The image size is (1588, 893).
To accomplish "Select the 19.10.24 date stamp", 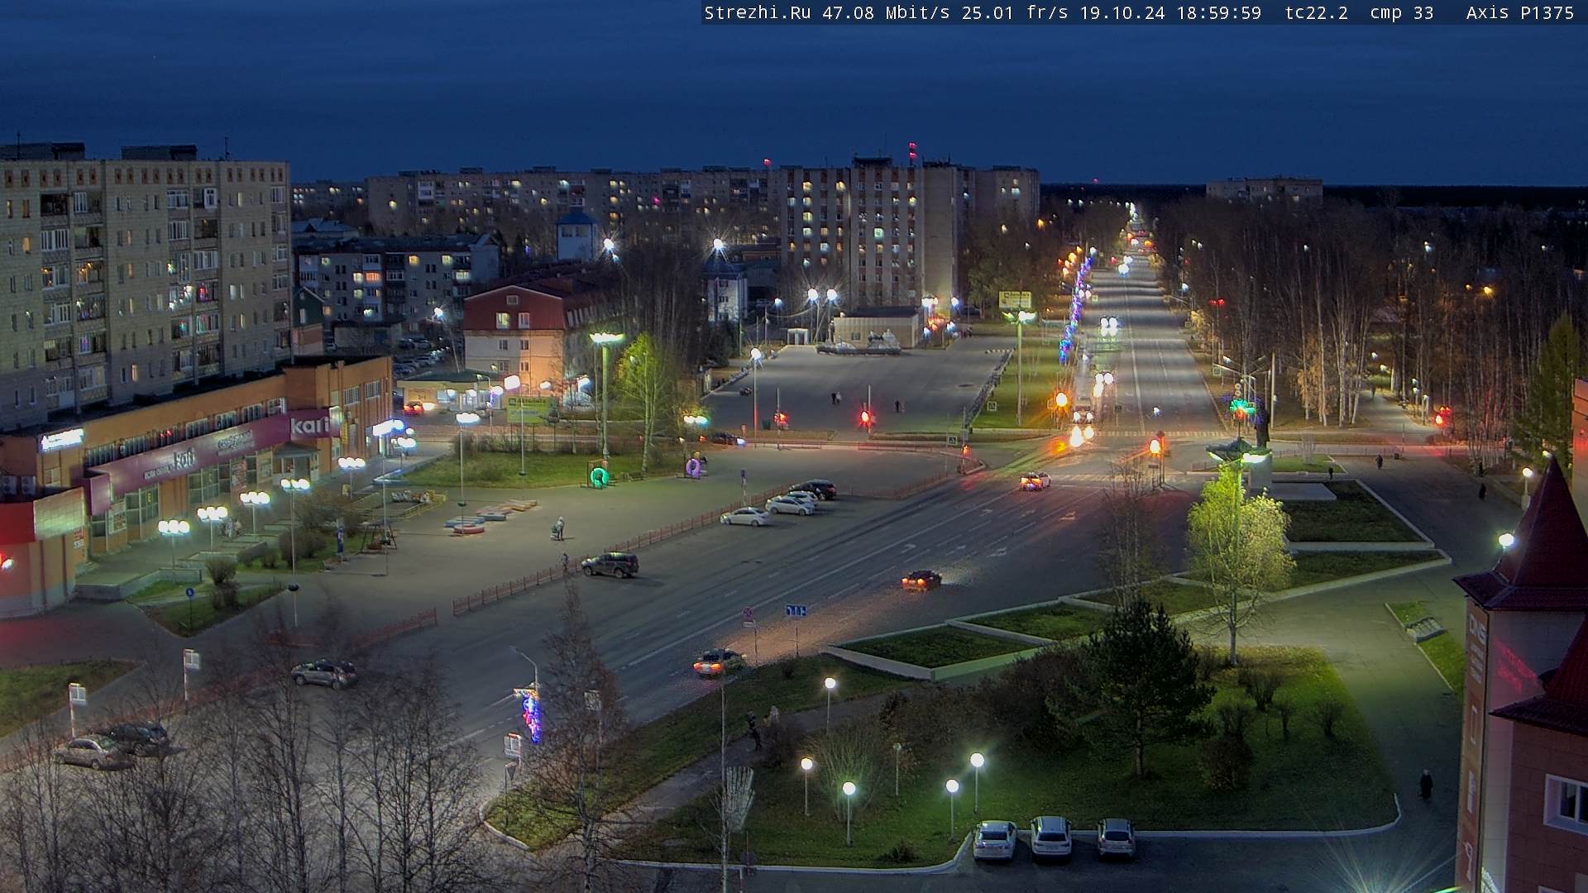I will tap(1122, 13).
